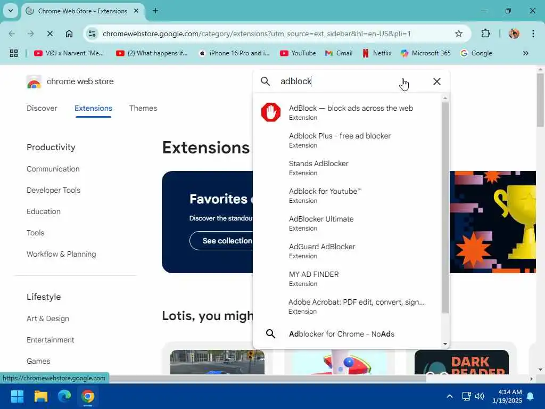Open YouTube bookmark
Viewport: 545px width, 409px height.
298,53
